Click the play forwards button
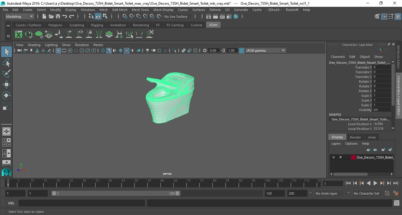 pyautogui.click(x=375, y=183)
